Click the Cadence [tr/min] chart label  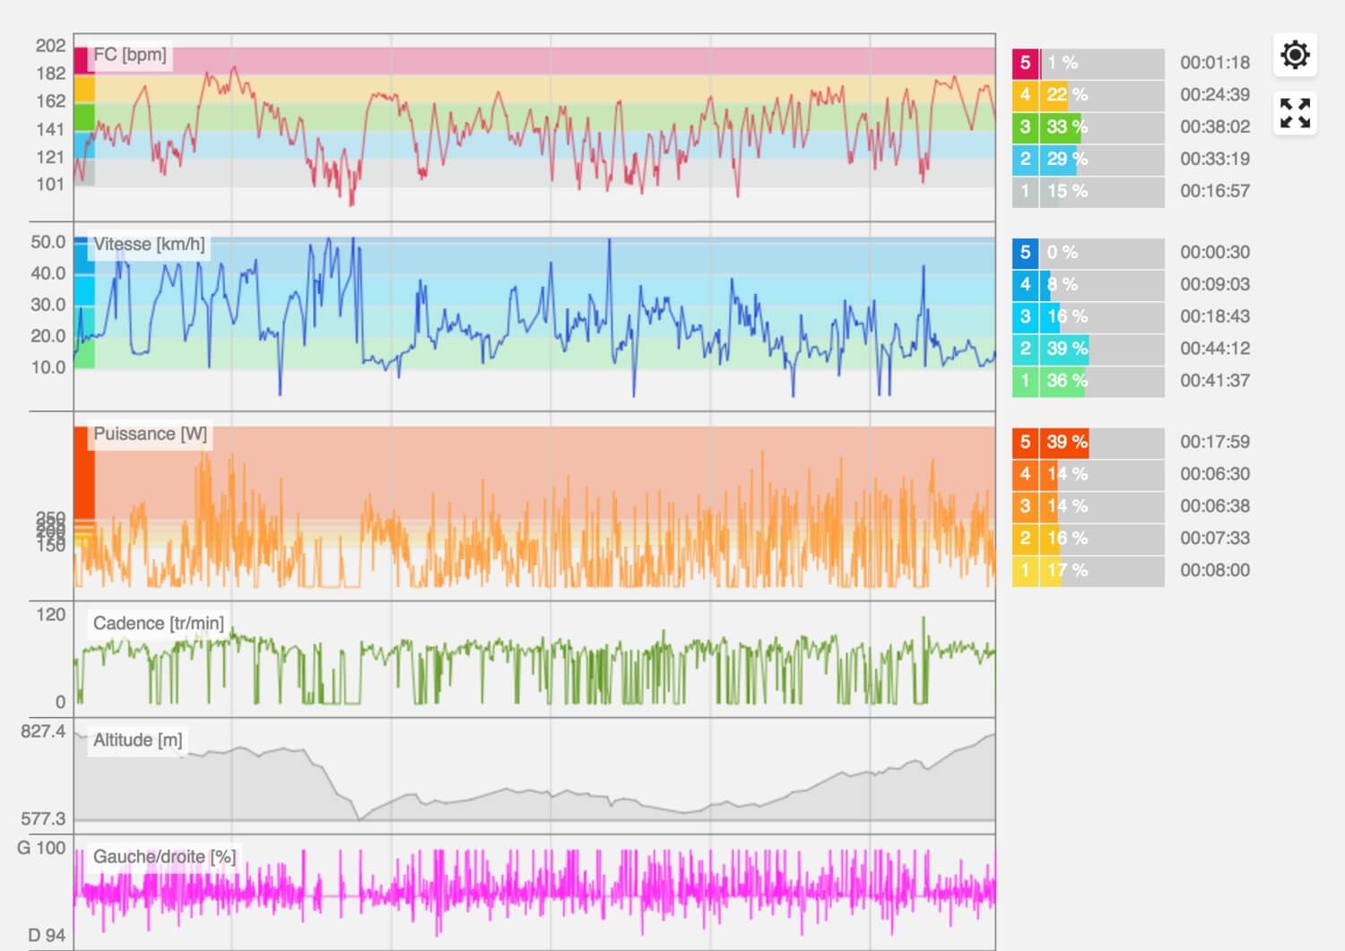159,624
